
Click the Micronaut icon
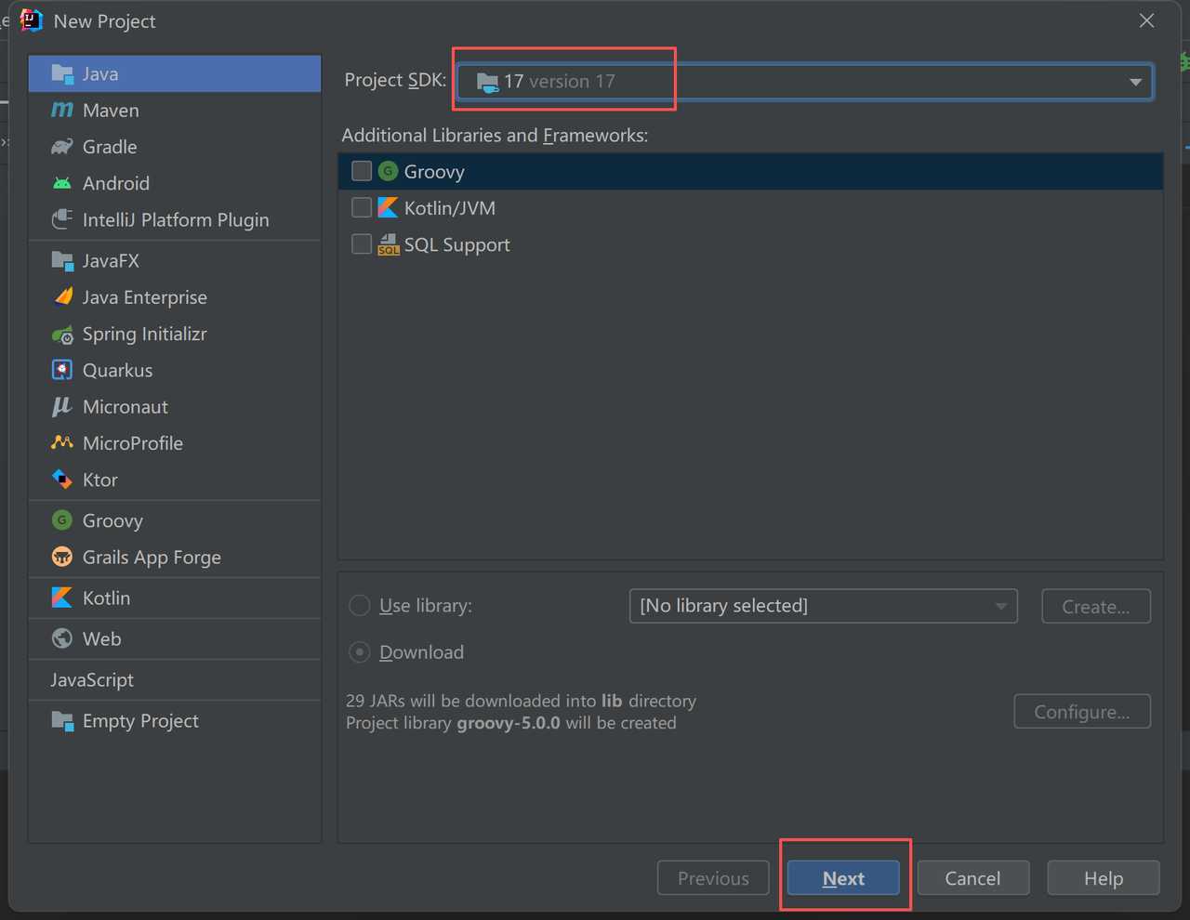click(x=62, y=407)
